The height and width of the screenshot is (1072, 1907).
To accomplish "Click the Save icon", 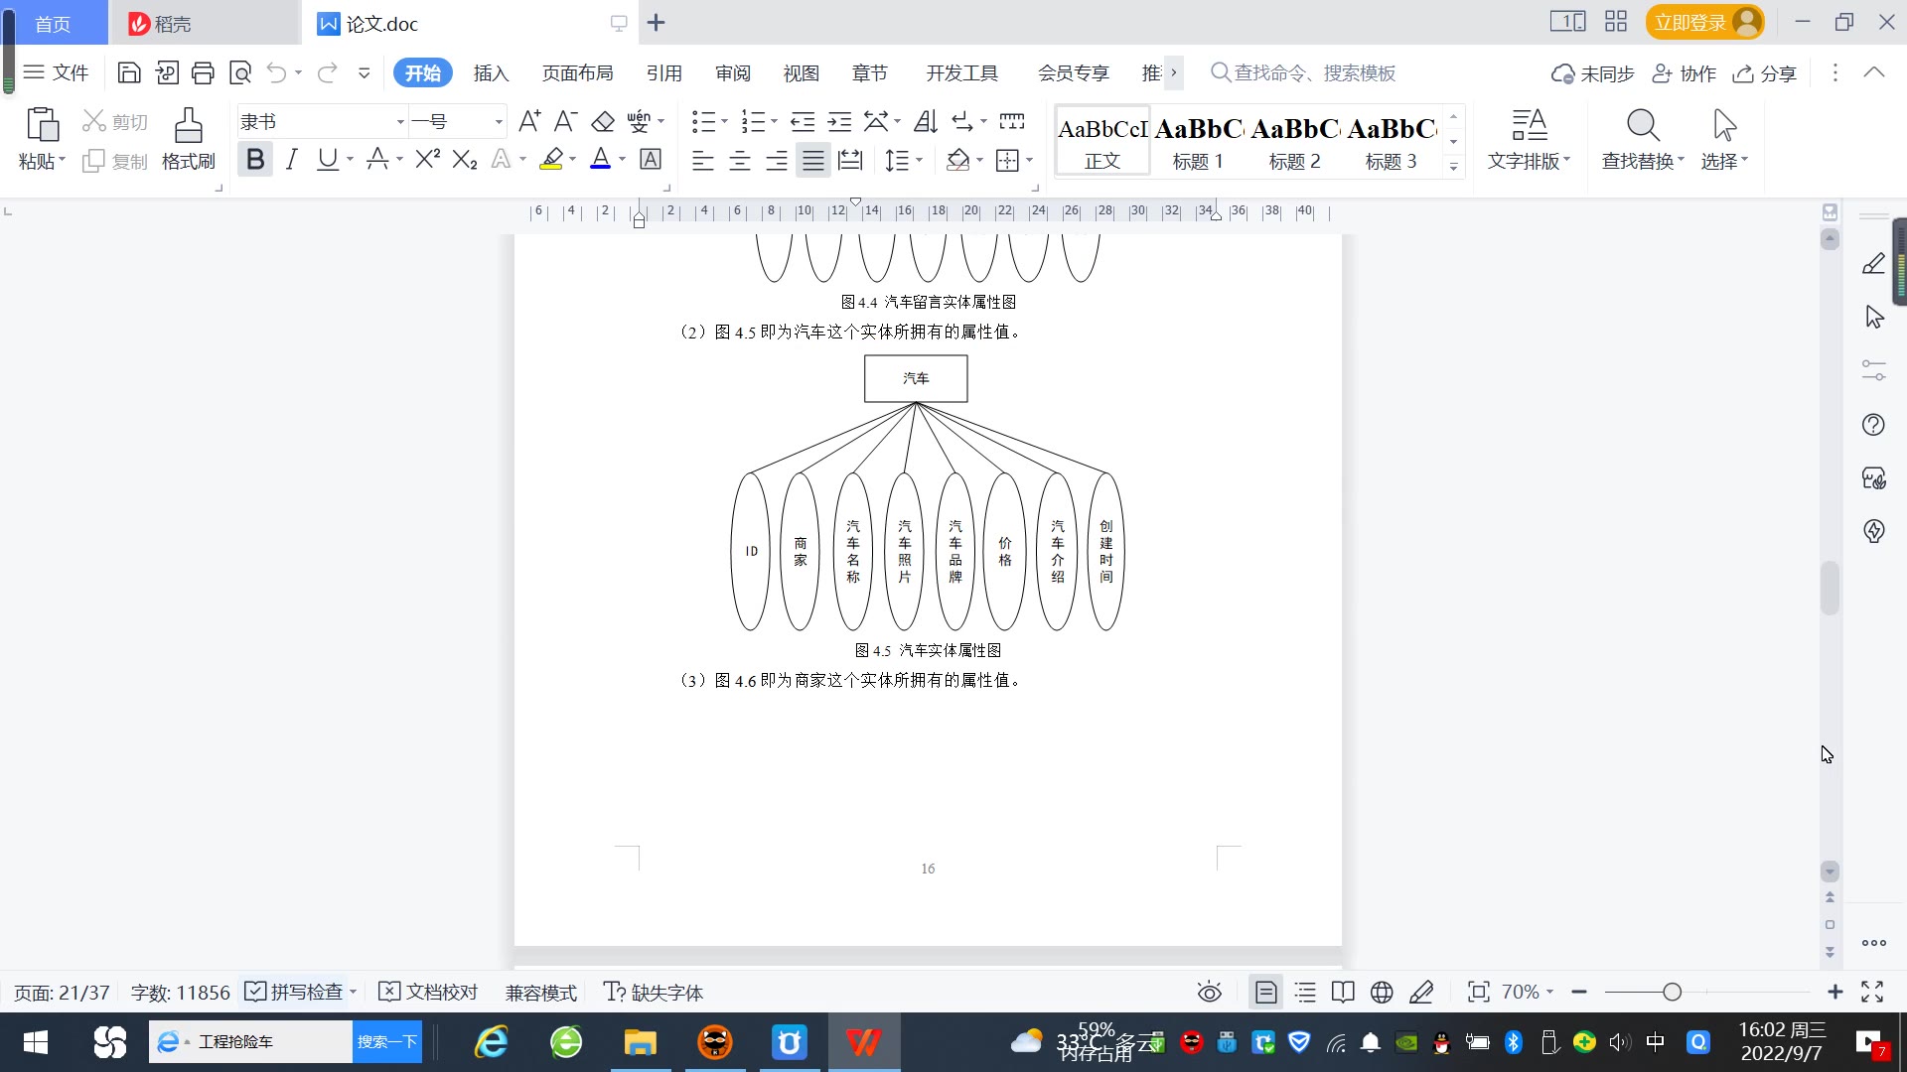I will pyautogui.click(x=128, y=72).
